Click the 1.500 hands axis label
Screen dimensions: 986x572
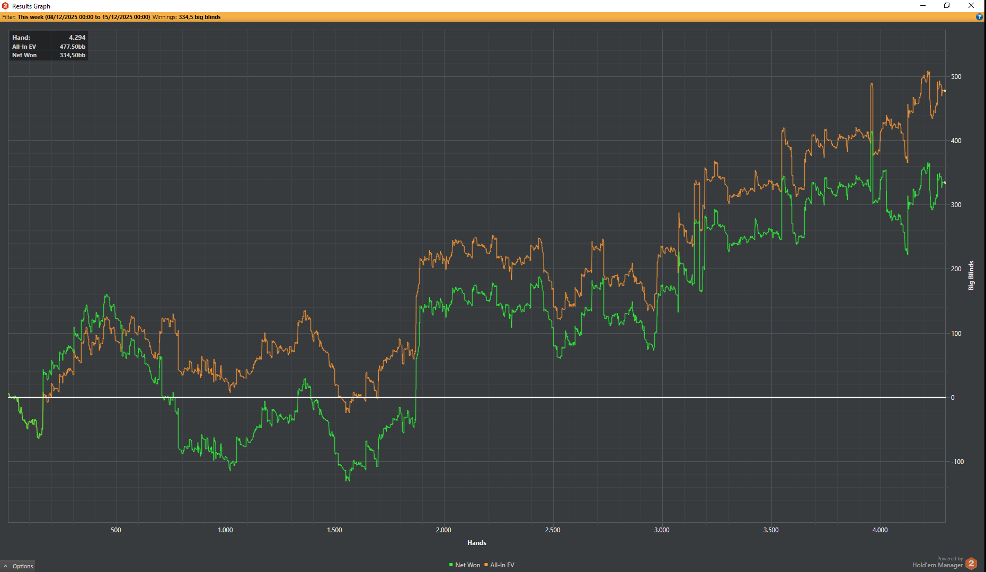pos(334,530)
